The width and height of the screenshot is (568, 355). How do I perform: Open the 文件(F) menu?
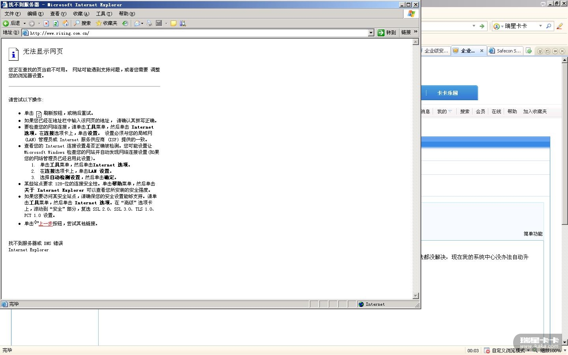click(13, 14)
